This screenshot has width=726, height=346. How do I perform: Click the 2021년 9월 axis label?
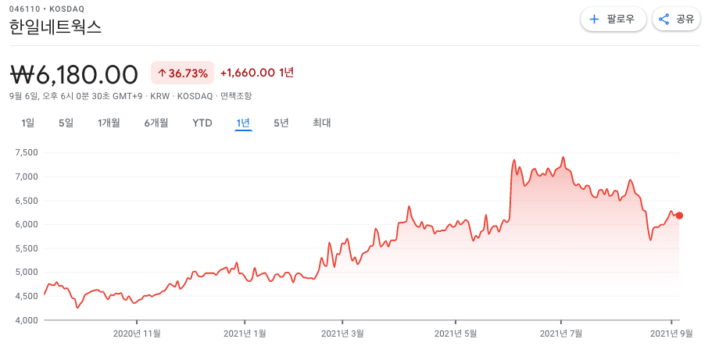point(672,333)
